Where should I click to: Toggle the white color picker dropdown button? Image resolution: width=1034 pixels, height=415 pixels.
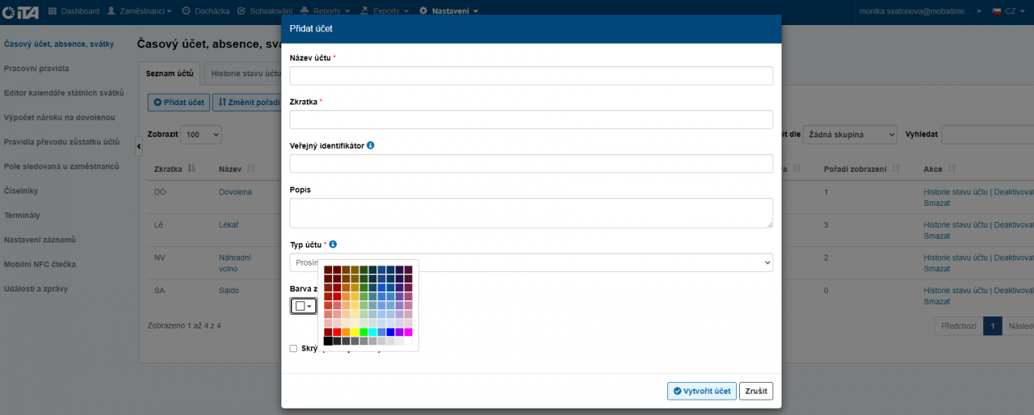304,306
